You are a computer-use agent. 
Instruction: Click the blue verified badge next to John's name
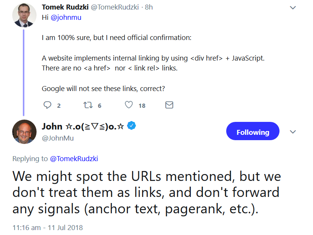click(x=131, y=125)
